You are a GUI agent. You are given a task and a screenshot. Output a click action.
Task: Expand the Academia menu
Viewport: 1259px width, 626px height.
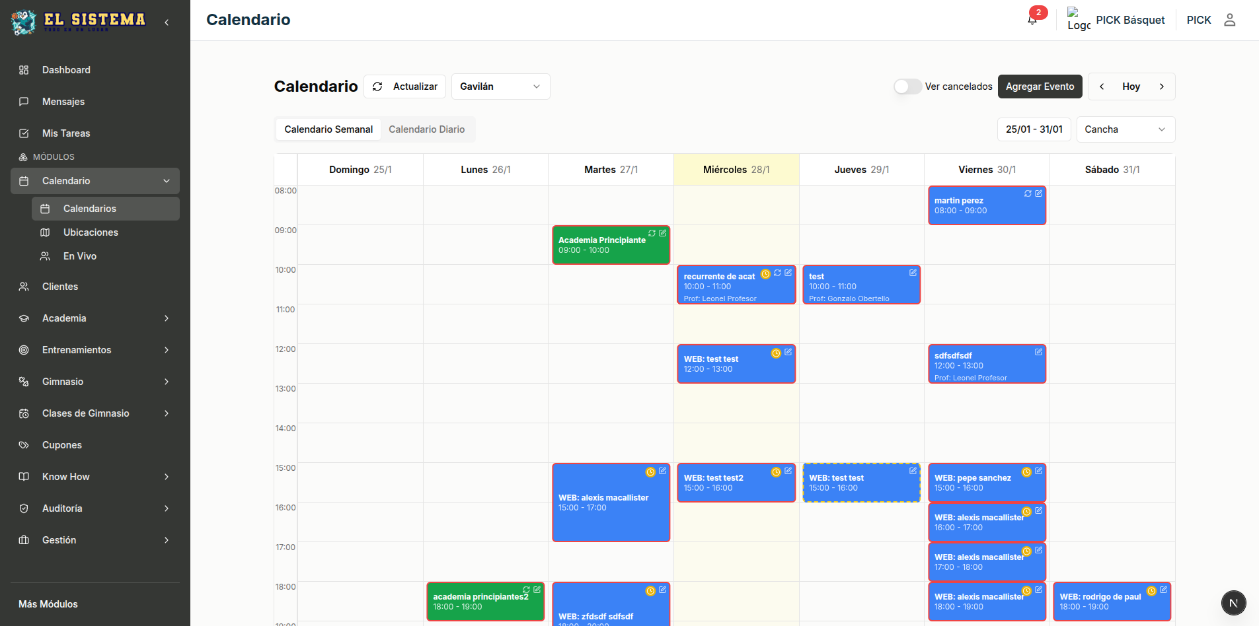pos(64,318)
